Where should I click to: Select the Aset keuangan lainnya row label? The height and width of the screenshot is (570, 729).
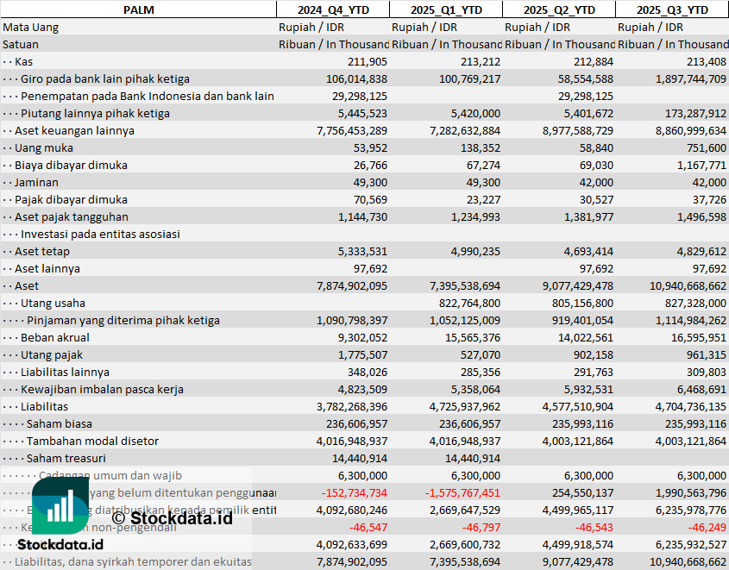[x=74, y=130]
